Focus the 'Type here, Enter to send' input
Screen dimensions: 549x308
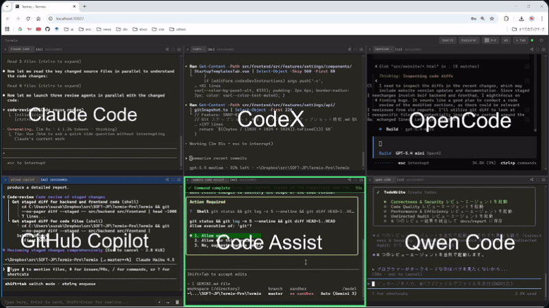pyautogui.click(x=79, y=302)
